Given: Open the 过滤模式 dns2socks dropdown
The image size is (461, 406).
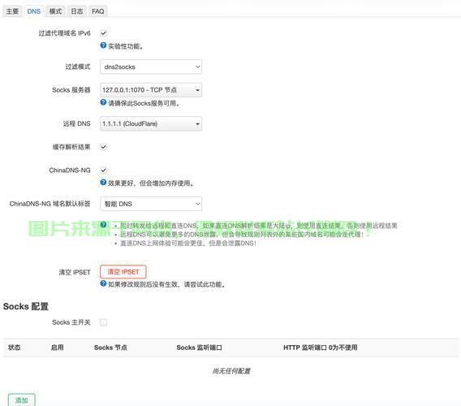Looking at the screenshot, I should (x=151, y=67).
